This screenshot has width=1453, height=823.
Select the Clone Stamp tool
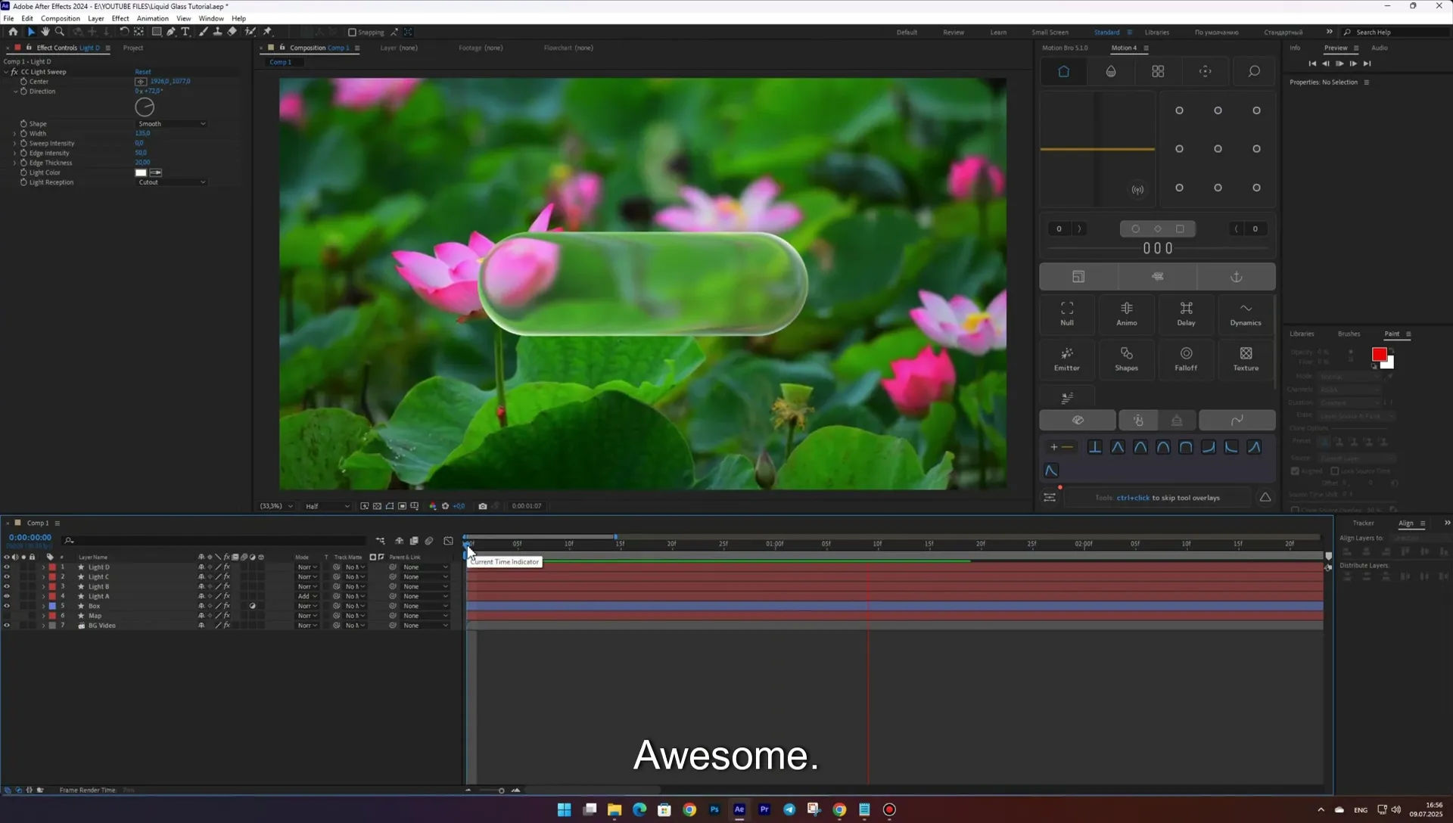217,32
